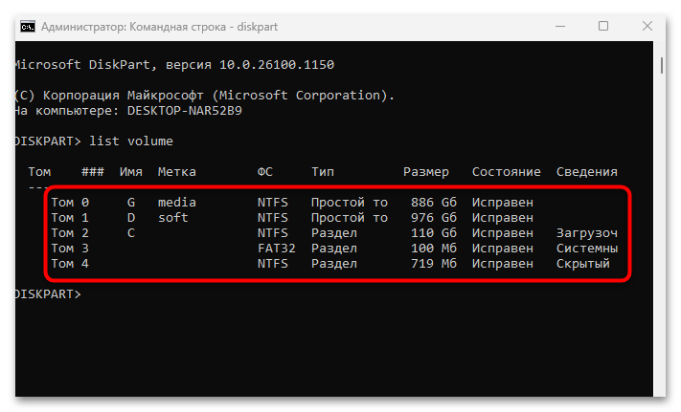Click drive letter G of Том 0
Viewport: 681px width, 412px height.
[130, 203]
